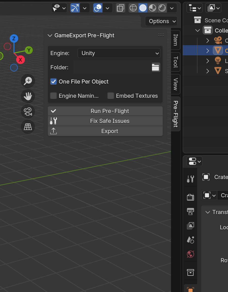Click the X axis on the gizmo
Viewport: 228px width, 292px height.
click(x=21, y=60)
